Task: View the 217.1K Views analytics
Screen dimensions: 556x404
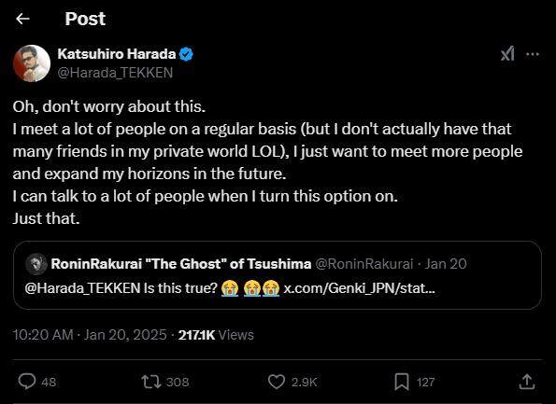Action: (216, 335)
